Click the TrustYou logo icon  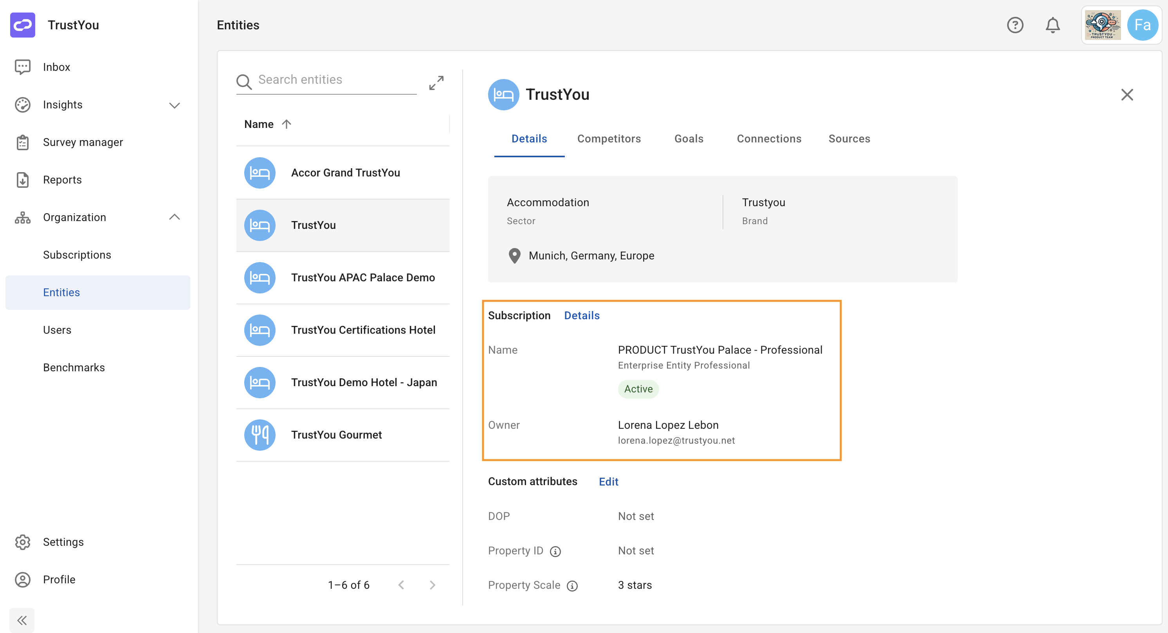pos(23,25)
